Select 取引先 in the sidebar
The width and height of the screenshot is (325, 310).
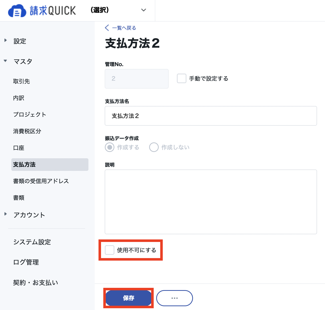[x=21, y=81]
